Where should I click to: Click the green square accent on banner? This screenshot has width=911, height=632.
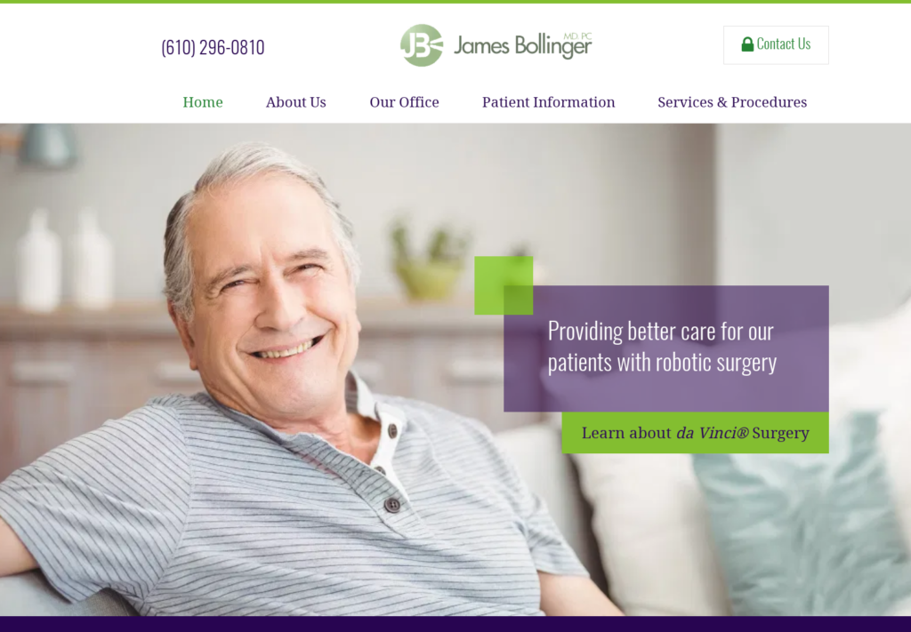tap(504, 285)
